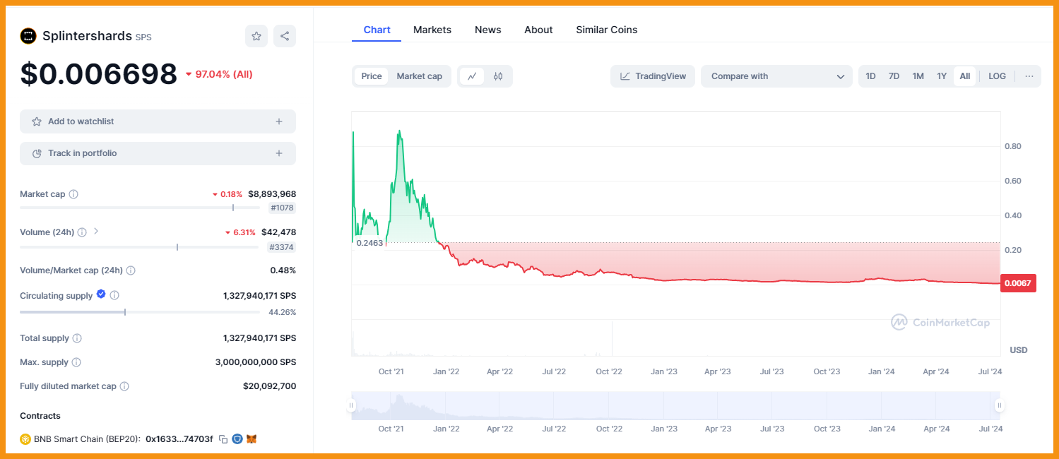Click the plus icon on Track in portfolio
The height and width of the screenshot is (459, 1059).
coord(279,153)
